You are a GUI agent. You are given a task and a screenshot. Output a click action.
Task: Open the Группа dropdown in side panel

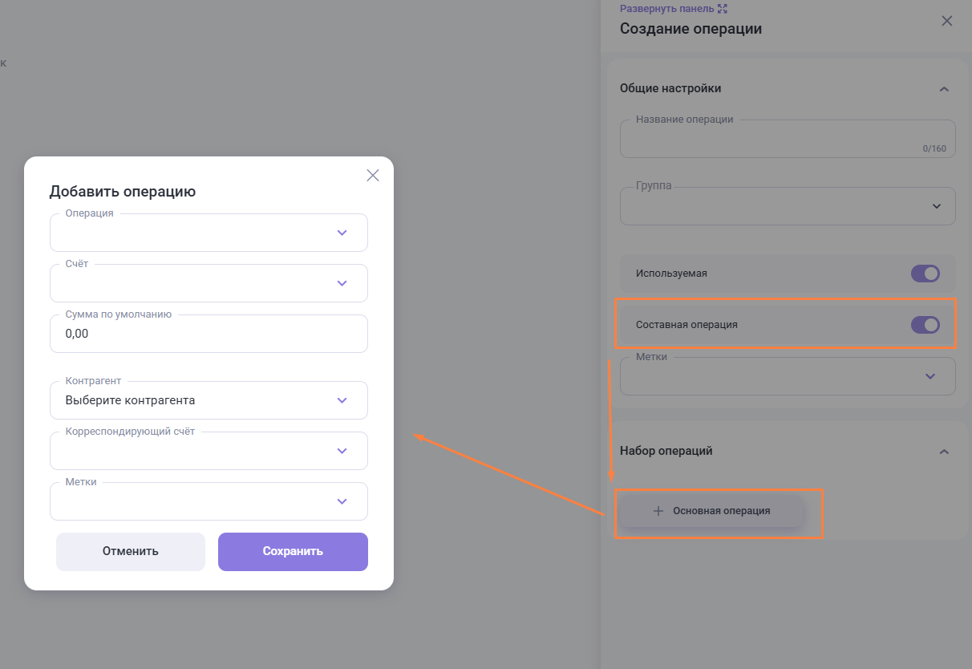point(936,206)
